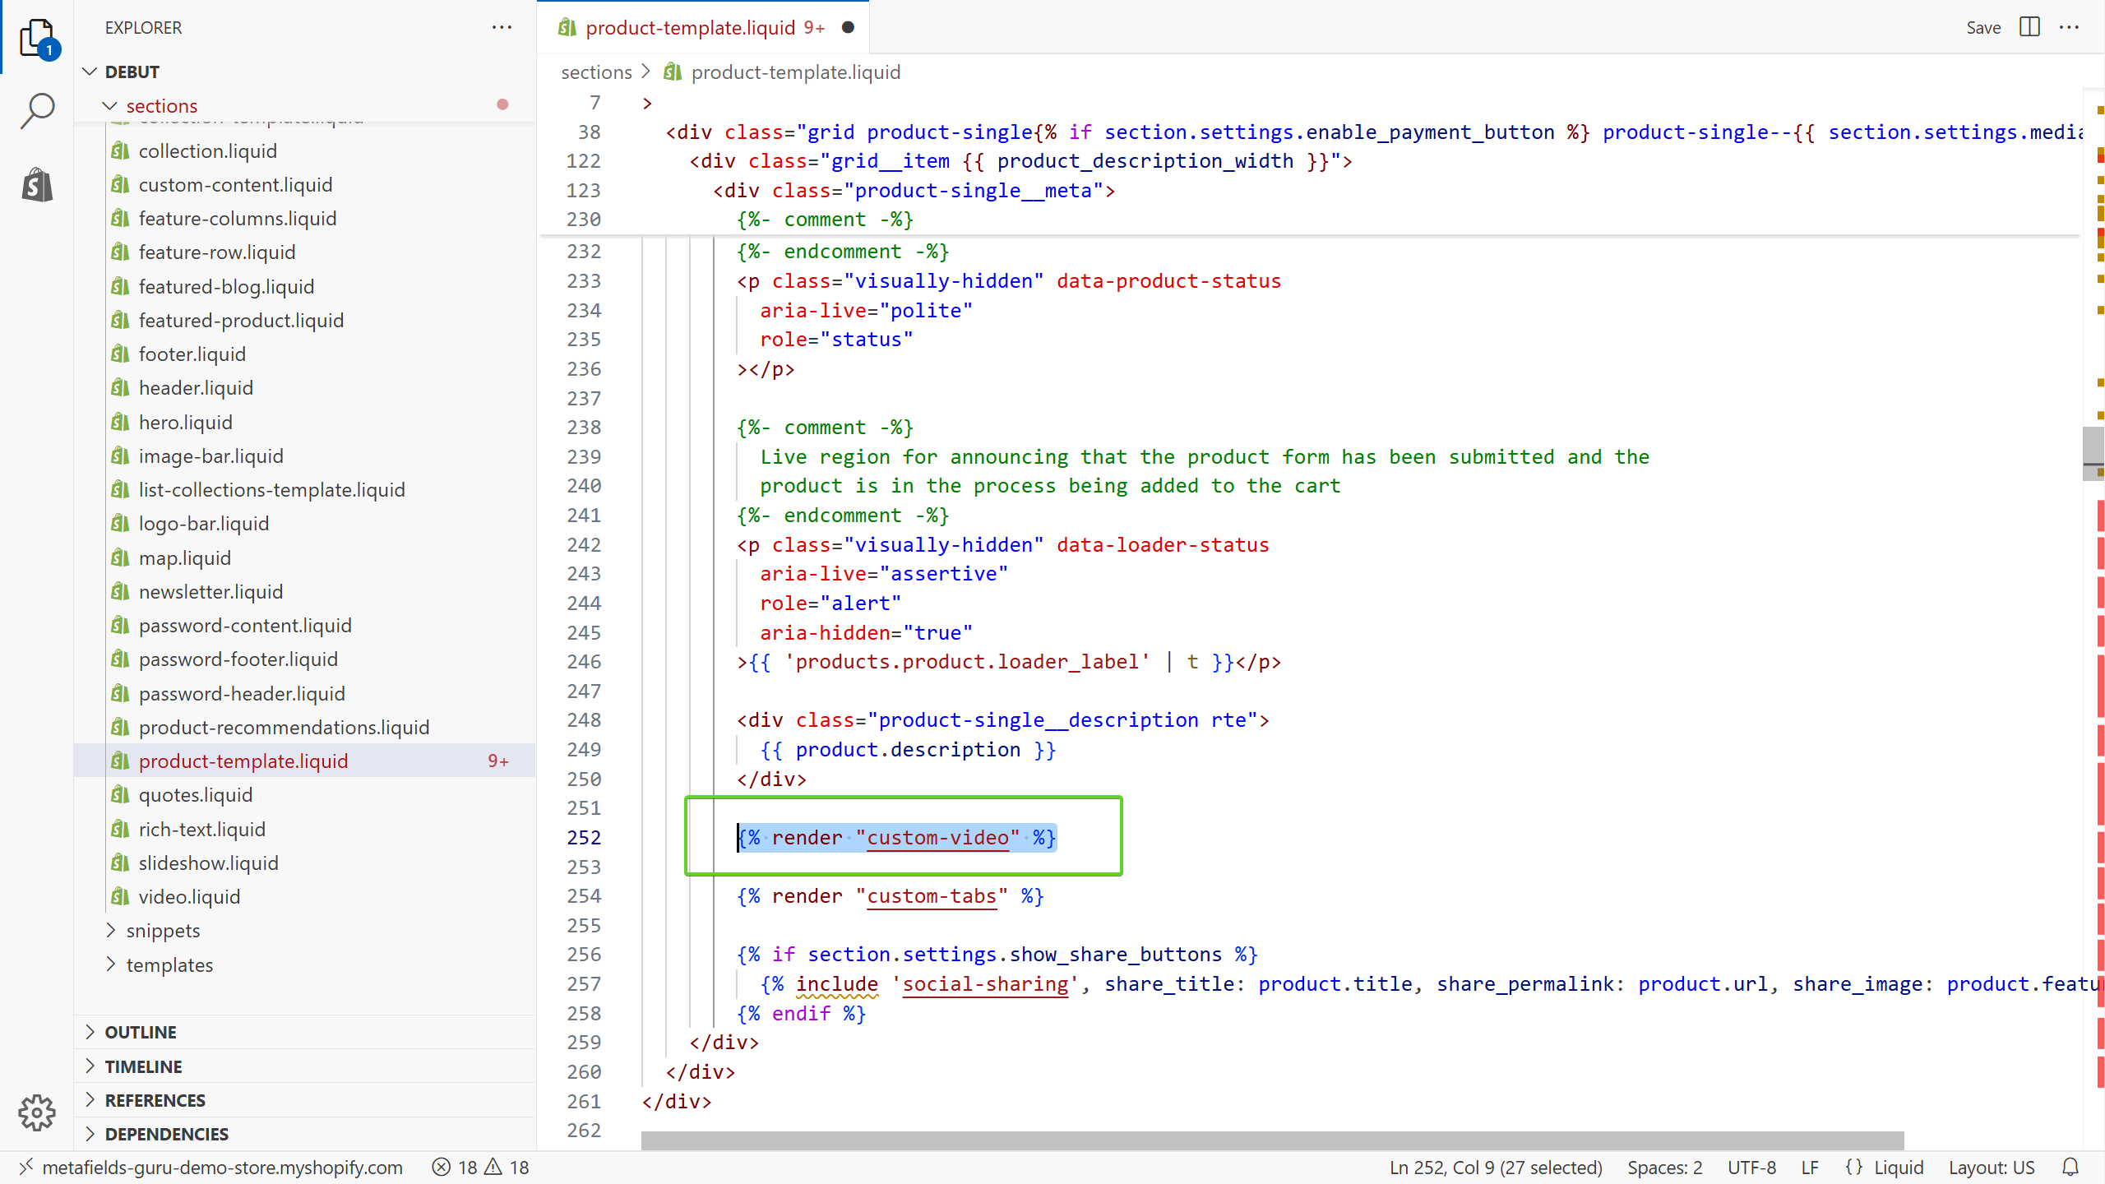Click the split editor icon

pos(2029,27)
